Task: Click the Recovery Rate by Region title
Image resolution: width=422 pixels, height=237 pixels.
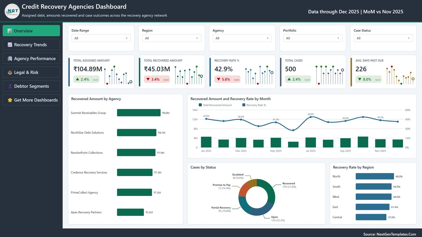Action: coord(353,167)
